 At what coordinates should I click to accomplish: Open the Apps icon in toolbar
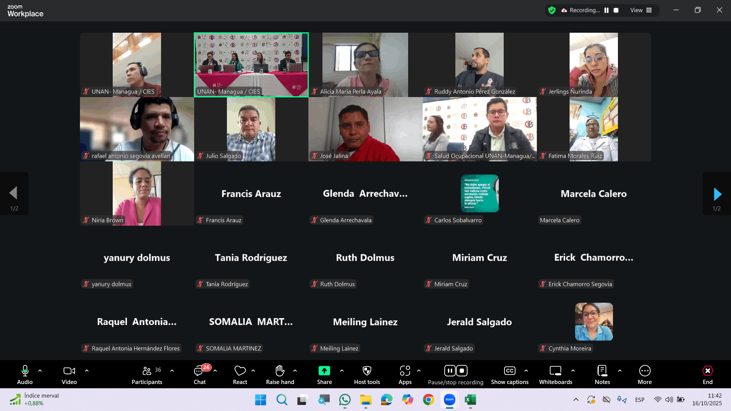coord(405,371)
